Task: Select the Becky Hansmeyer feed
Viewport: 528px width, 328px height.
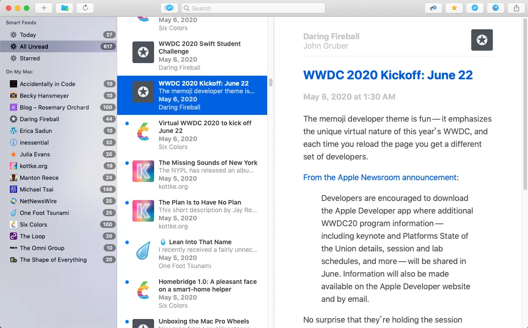Action: [59, 96]
